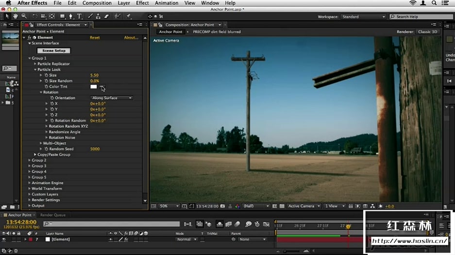Select the Eraser tool

coord(106,16)
